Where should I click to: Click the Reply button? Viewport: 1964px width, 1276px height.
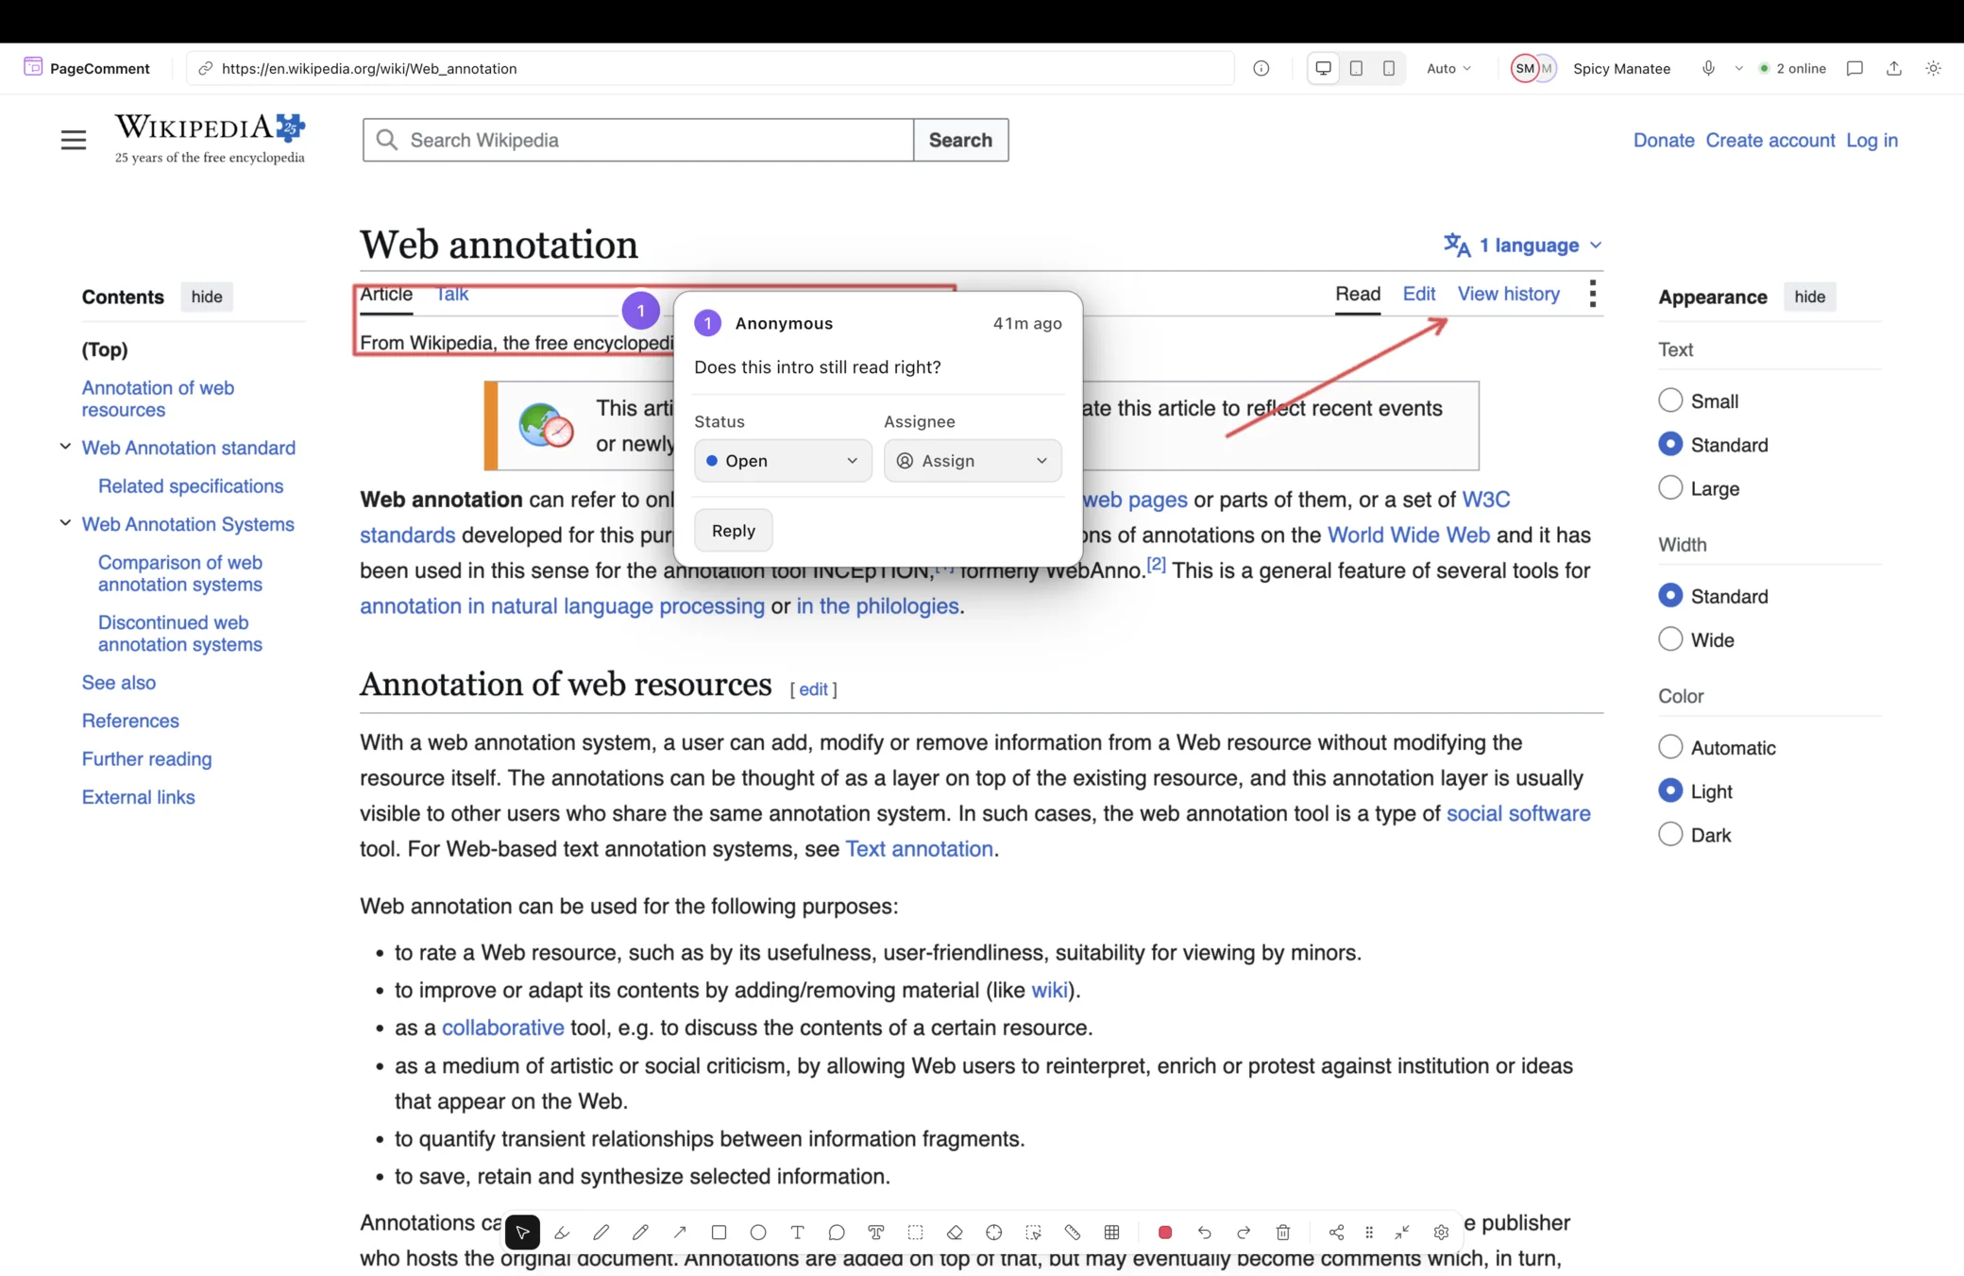coord(734,531)
